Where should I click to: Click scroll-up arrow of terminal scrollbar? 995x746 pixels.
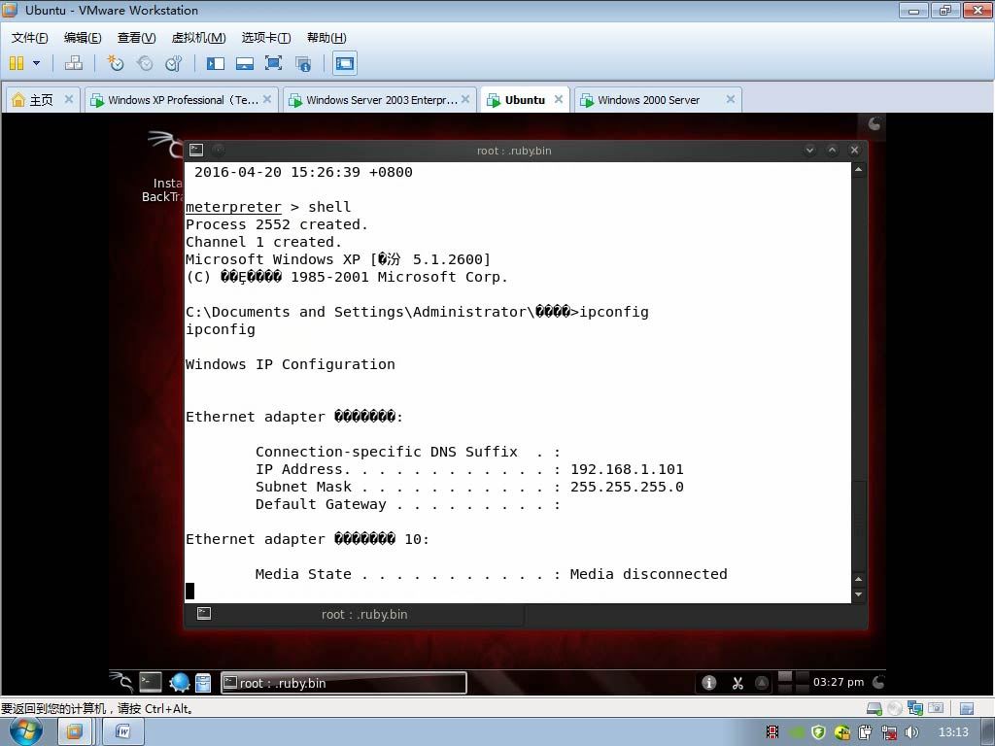click(859, 169)
